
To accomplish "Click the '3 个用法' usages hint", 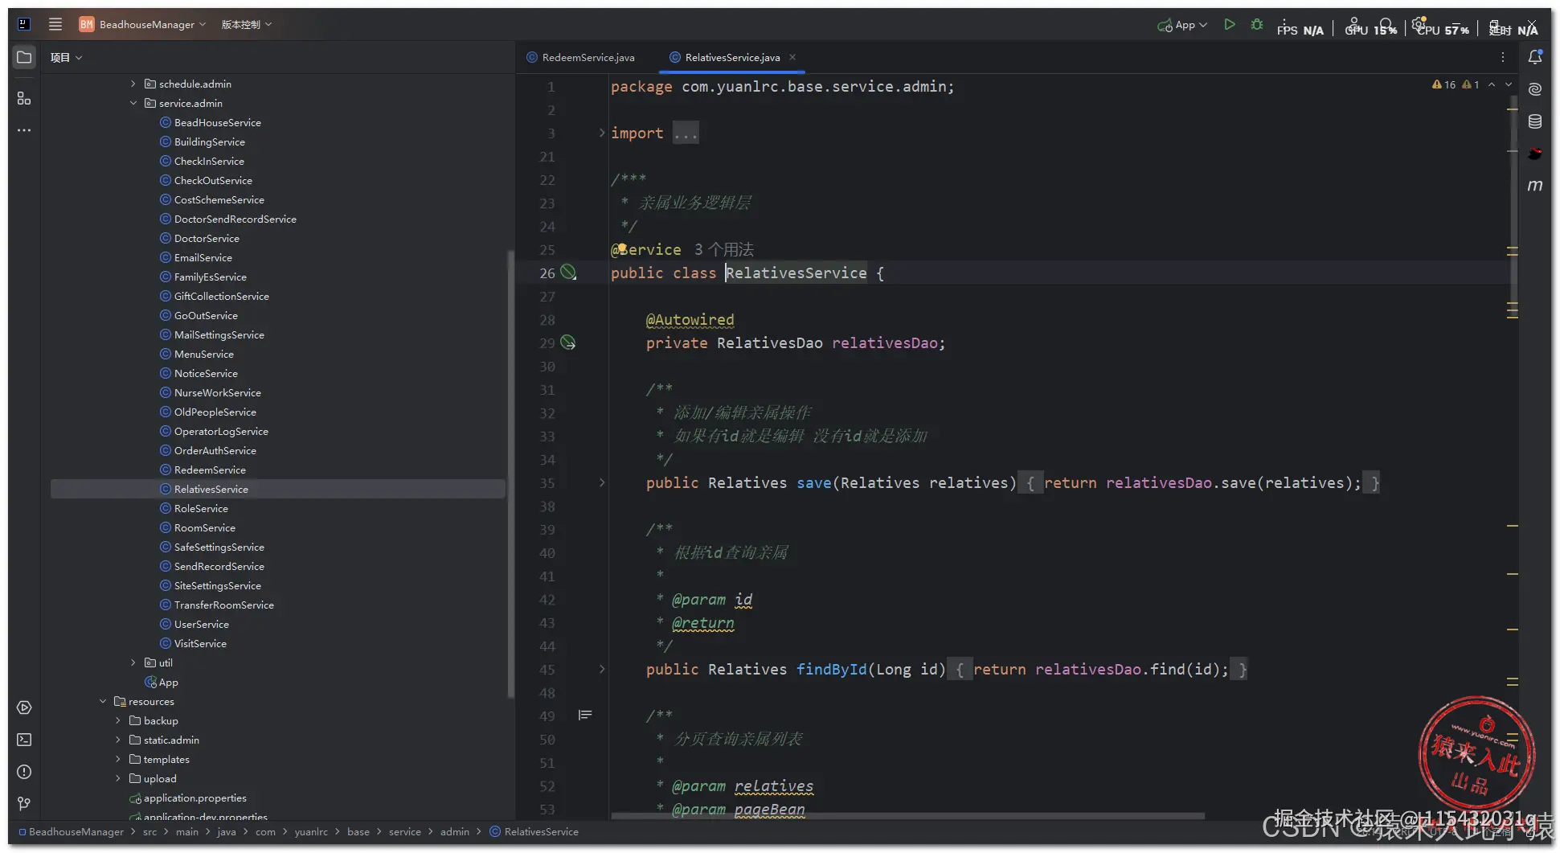I will pyautogui.click(x=724, y=249).
